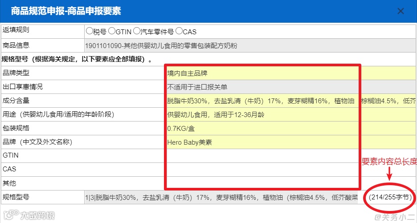Click the 成分含量 label
417x223 pixels.
16,101
